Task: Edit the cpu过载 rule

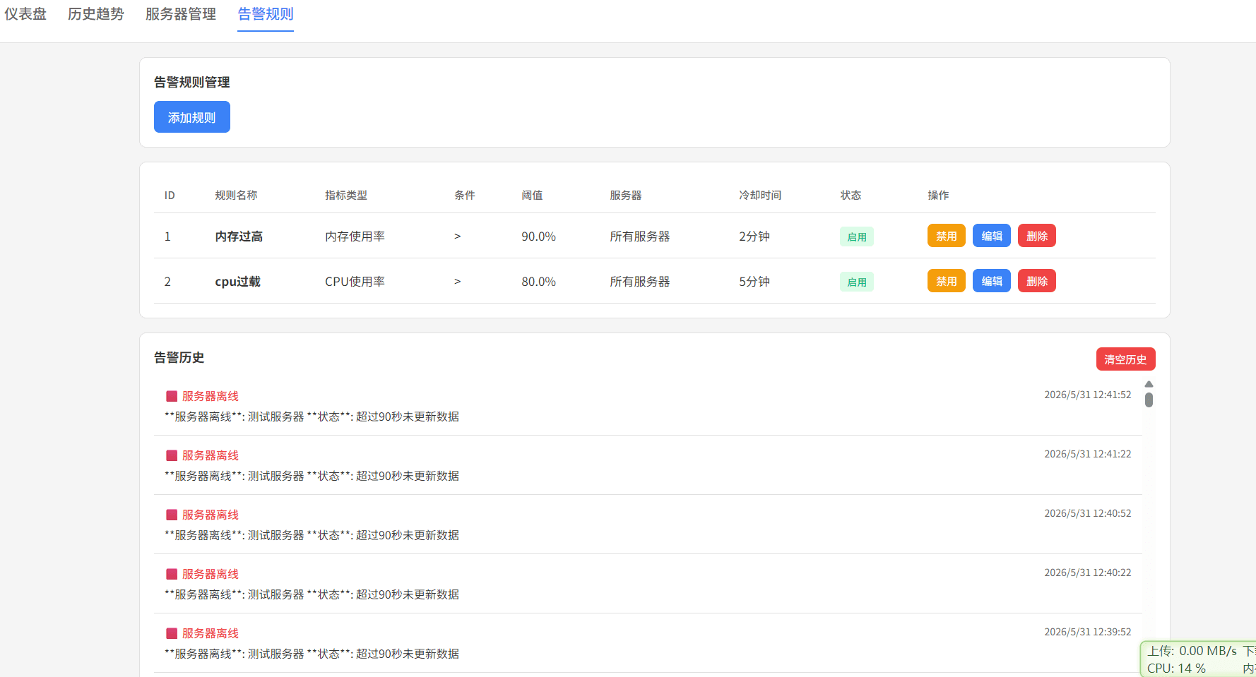Action: pyautogui.click(x=992, y=281)
